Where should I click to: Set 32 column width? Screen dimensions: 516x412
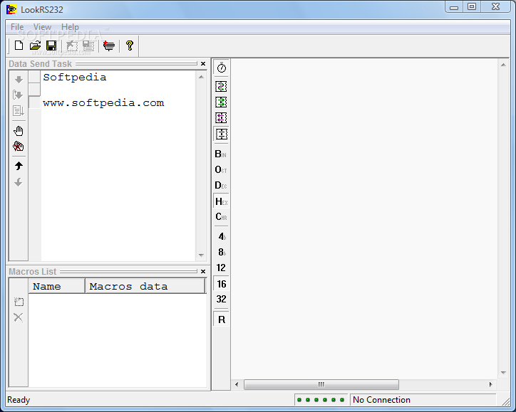(x=221, y=299)
